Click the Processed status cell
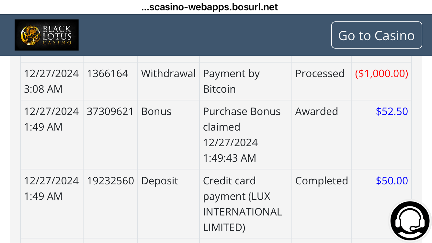This screenshot has height=243, width=432. point(320,74)
